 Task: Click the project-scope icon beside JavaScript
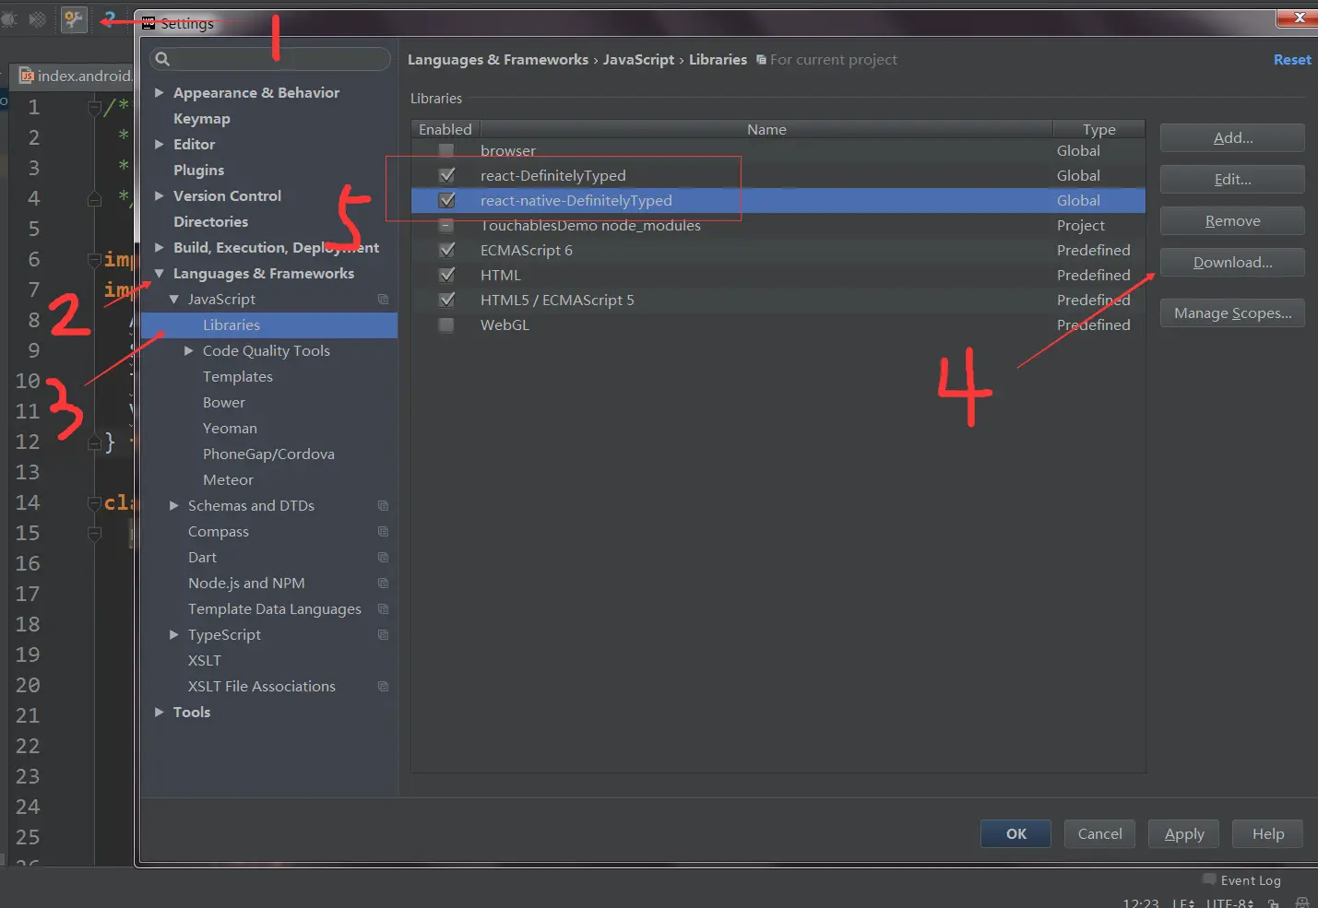click(383, 299)
